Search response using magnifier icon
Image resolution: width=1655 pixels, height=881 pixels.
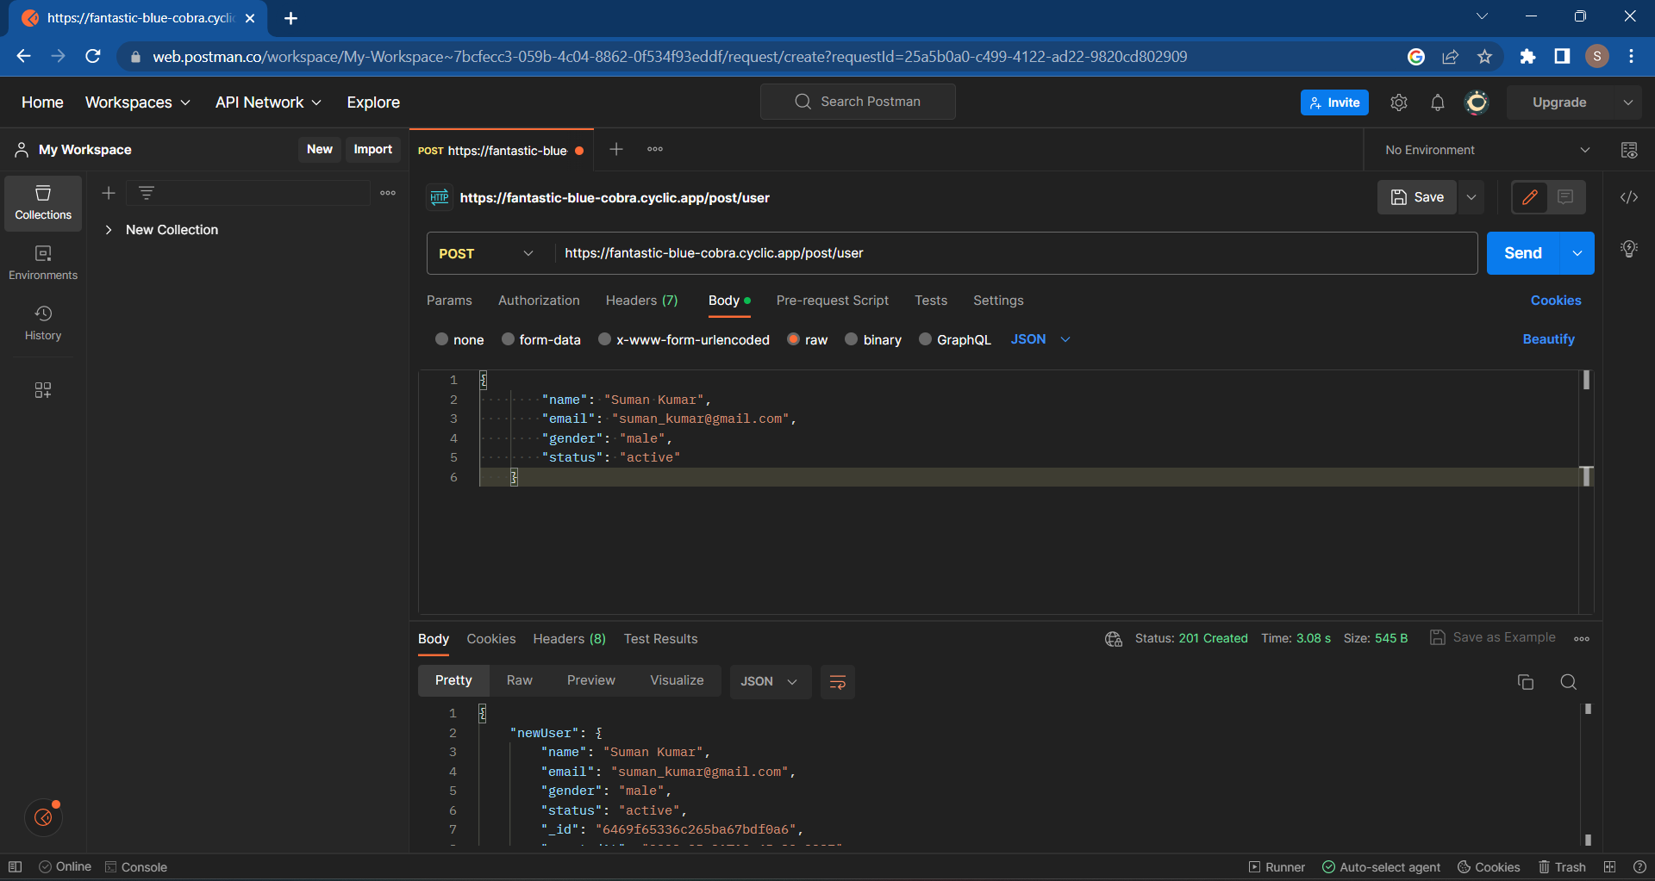tap(1568, 682)
